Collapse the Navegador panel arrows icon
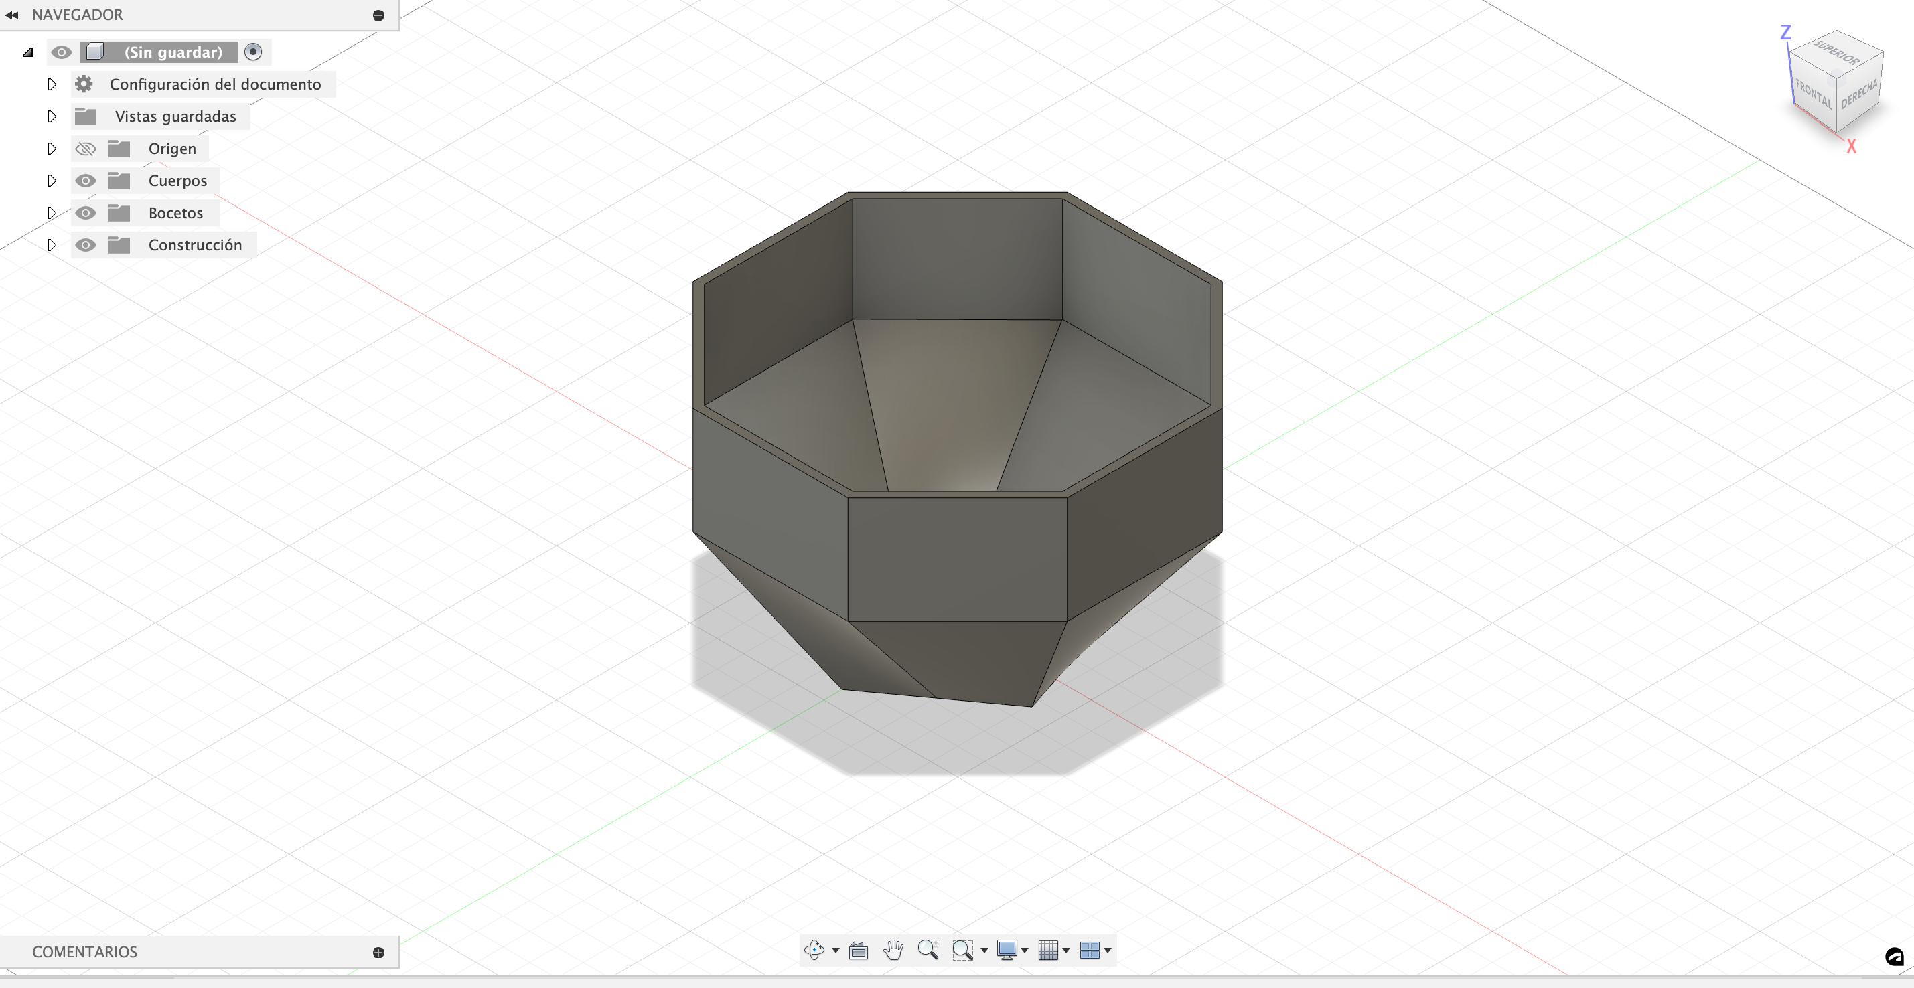The image size is (1914, 988). tap(12, 15)
